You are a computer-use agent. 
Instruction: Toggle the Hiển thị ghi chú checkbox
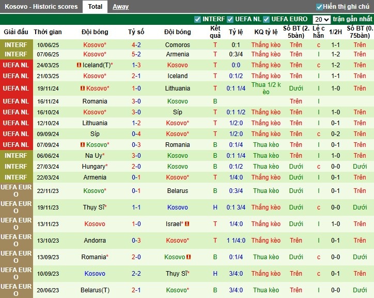319,7
